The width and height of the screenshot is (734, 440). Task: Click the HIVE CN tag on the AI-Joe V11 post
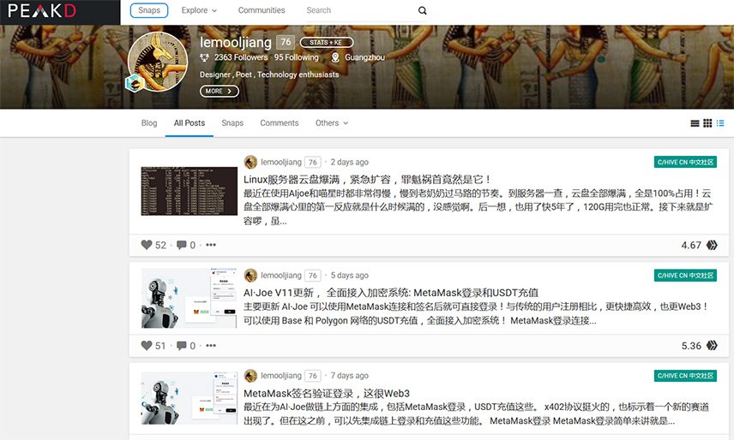point(685,276)
